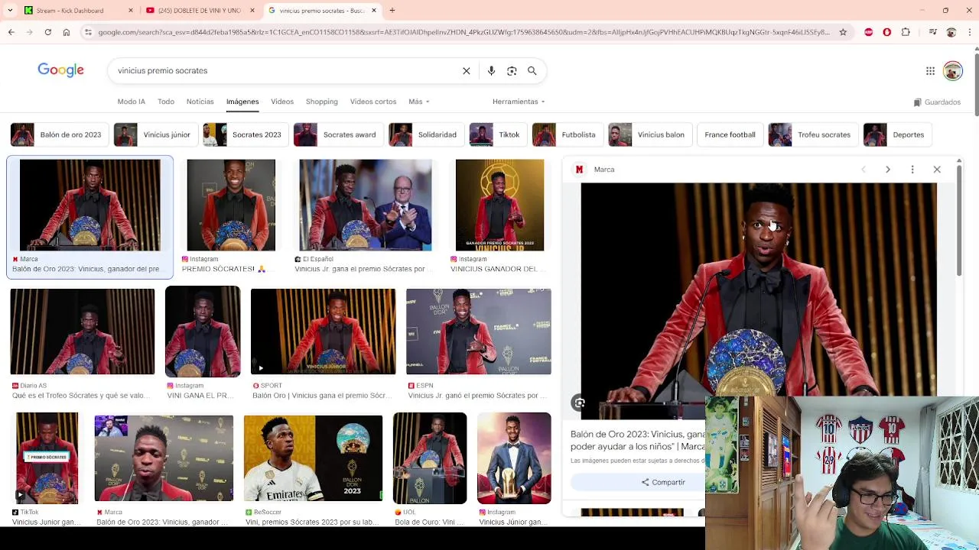Select the Videos search tab
The height and width of the screenshot is (550, 979).
coord(282,102)
